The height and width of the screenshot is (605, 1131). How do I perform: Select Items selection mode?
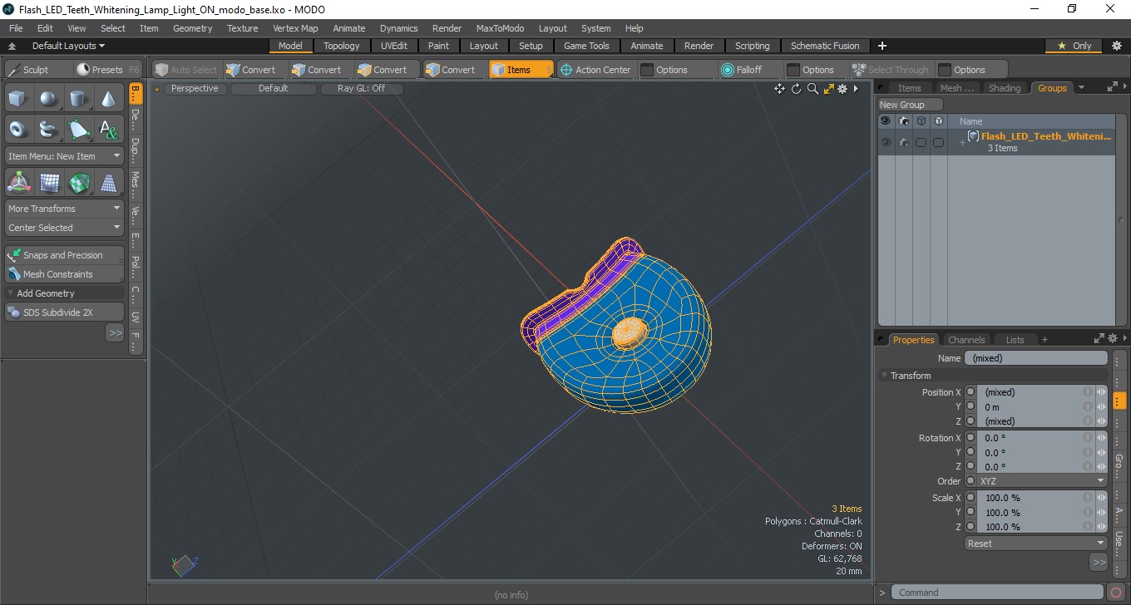pyautogui.click(x=521, y=70)
